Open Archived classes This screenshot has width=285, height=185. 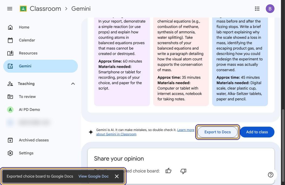pos(41,140)
